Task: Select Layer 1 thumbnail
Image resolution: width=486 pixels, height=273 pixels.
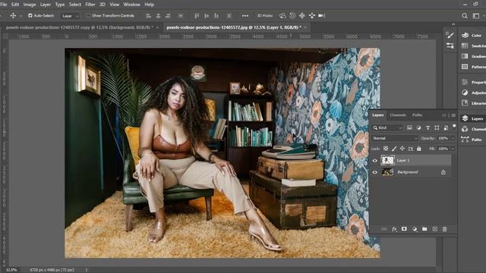Action: (x=387, y=160)
